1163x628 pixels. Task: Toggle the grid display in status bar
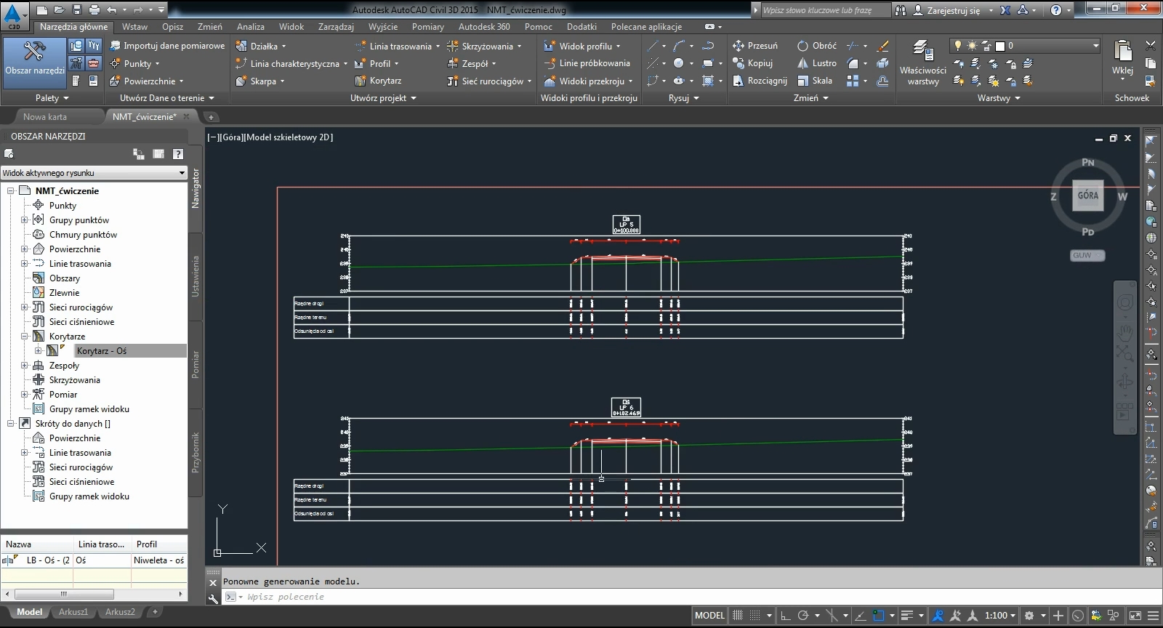738,616
